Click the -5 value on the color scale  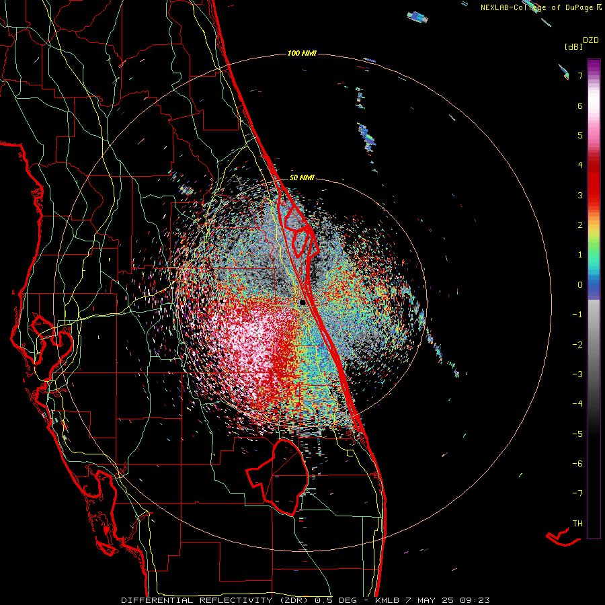(577, 434)
